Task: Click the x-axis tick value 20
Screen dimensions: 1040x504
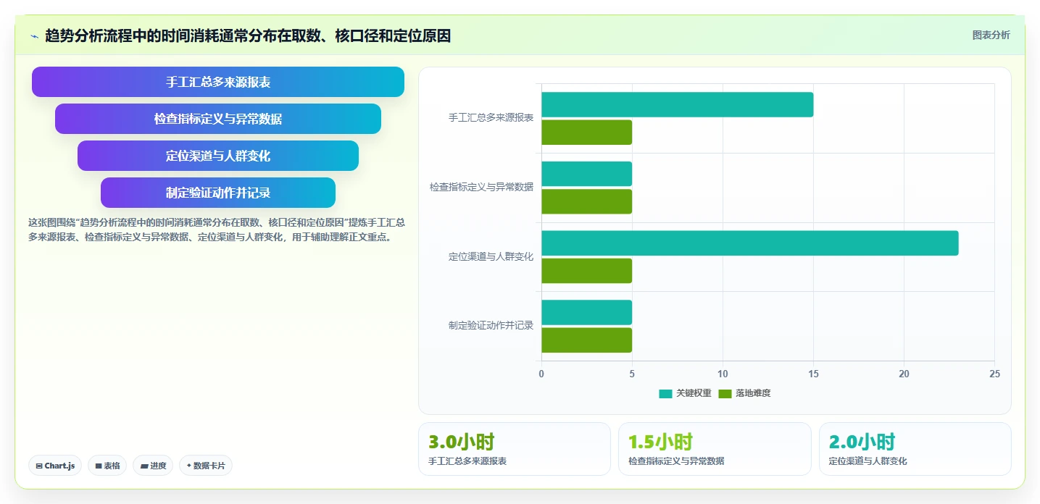Action: [904, 374]
